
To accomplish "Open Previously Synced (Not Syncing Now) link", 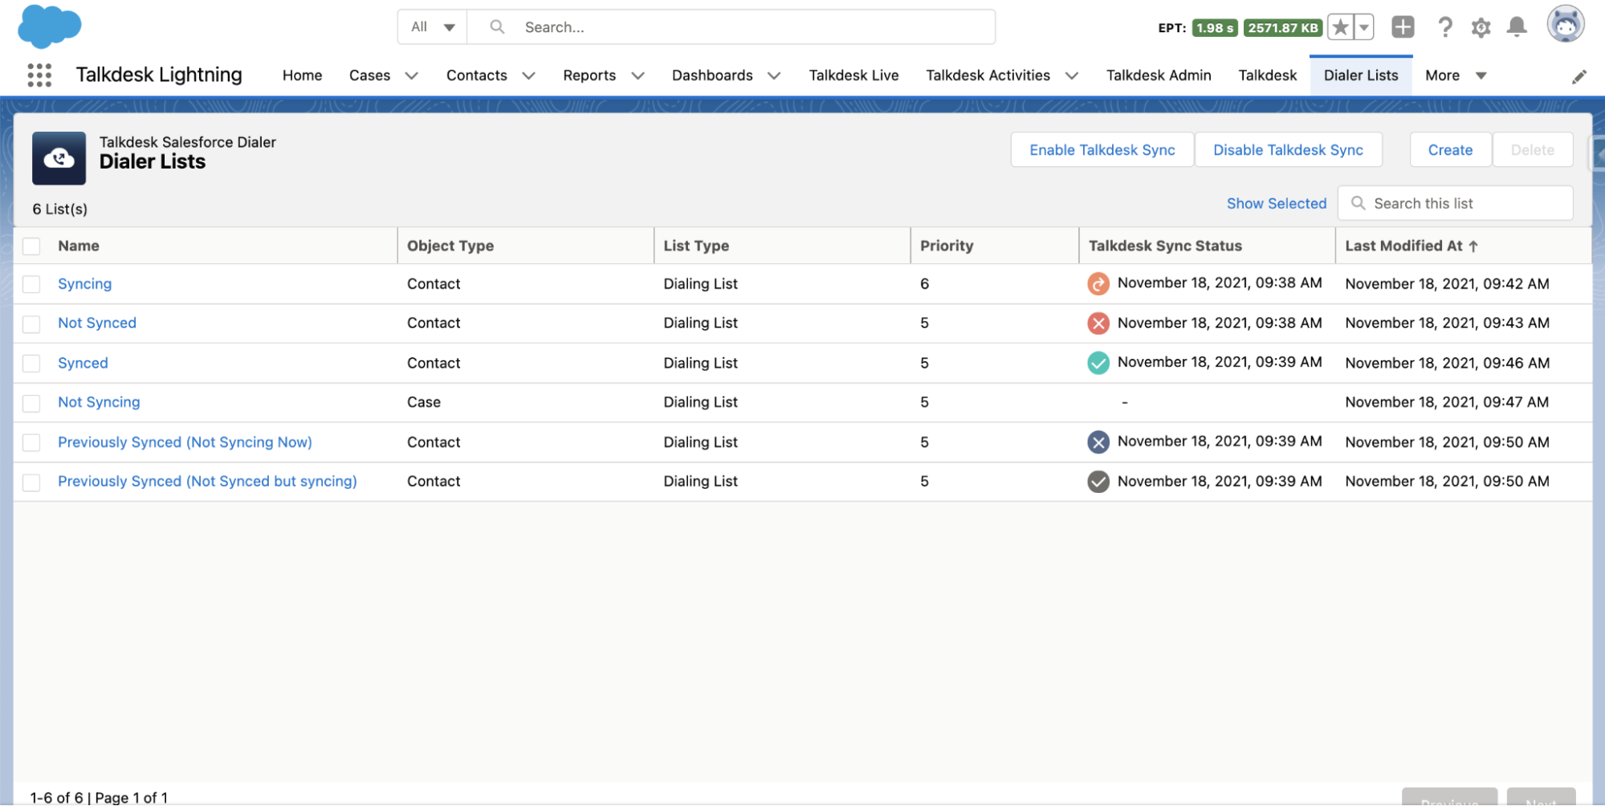I will pos(185,442).
